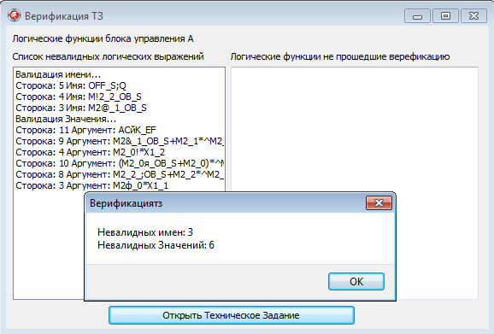
Task: Close the Верификация ТЗ main window
Action: coord(473,16)
